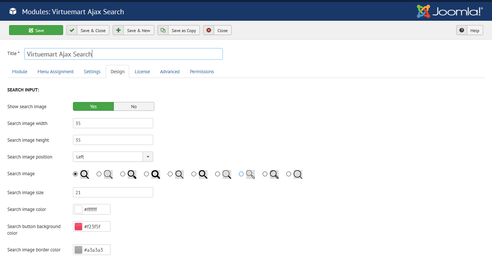This screenshot has width=492, height=259.
Task: Click the tenth magnifier image in Search image row
Action: coord(298,174)
